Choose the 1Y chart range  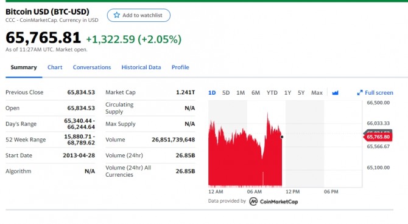tap(287, 92)
